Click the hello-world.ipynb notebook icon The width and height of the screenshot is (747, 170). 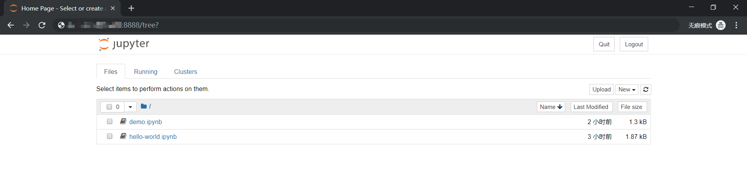123,136
